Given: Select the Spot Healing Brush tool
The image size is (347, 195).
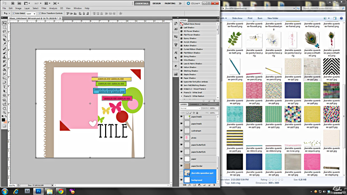Looking at the screenshot, I should (4, 49).
